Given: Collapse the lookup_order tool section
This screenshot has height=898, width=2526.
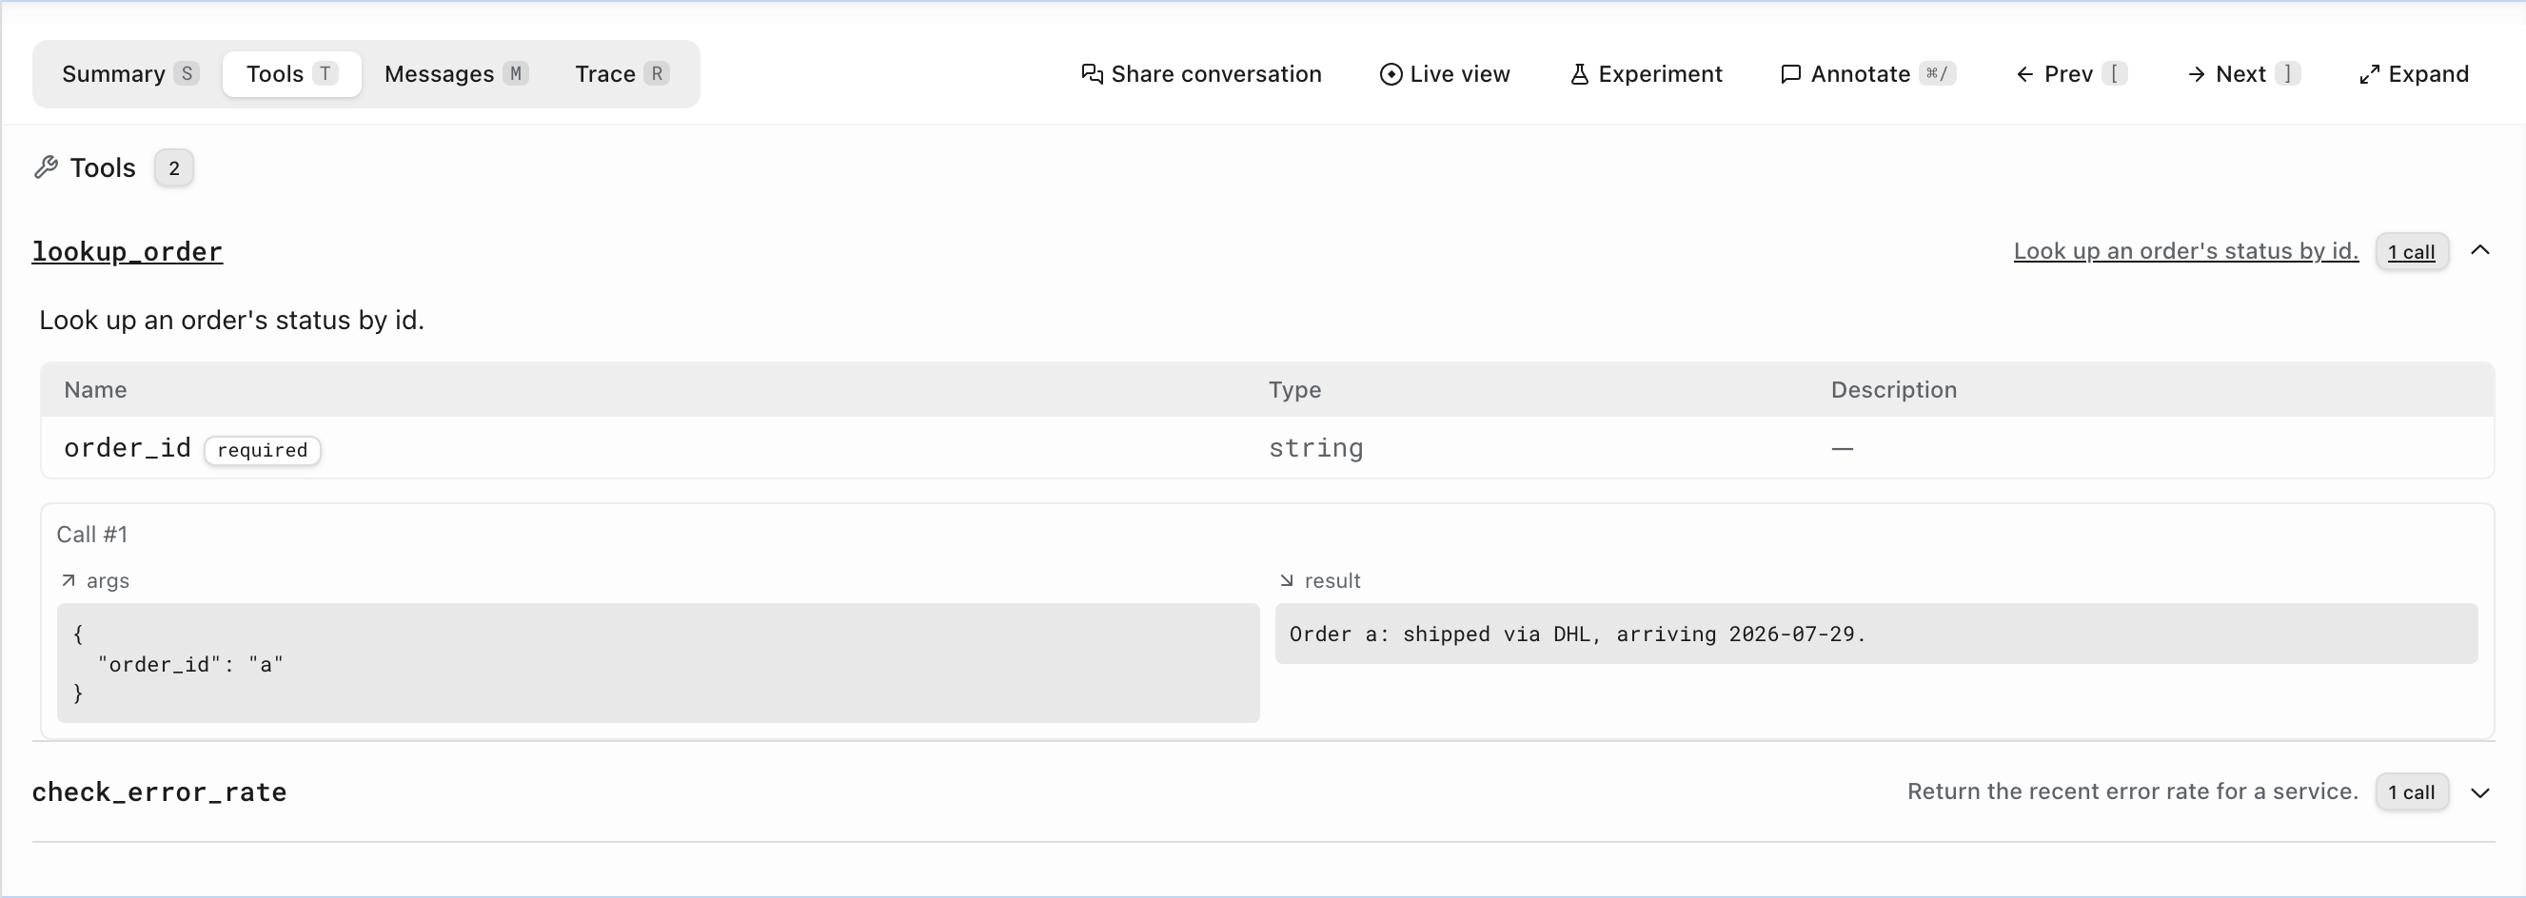Looking at the screenshot, I should pos(2480,251).
